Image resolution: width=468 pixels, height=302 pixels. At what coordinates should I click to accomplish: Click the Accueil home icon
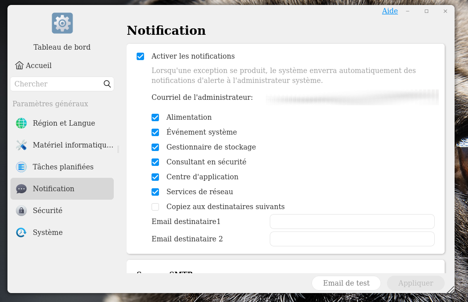pyautogui.click(x=19, y=66)
